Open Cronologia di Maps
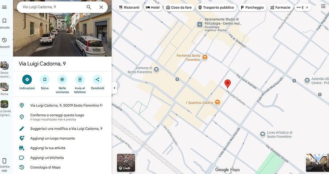Image resolution: width=329 pixels, height=174 pixels. tap(62, 167)
